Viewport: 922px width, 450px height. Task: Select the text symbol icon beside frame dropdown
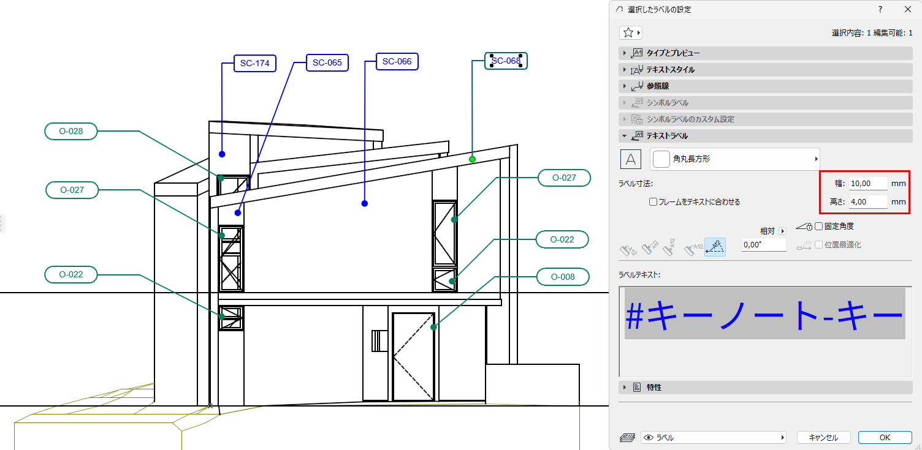tap(630, 159)
